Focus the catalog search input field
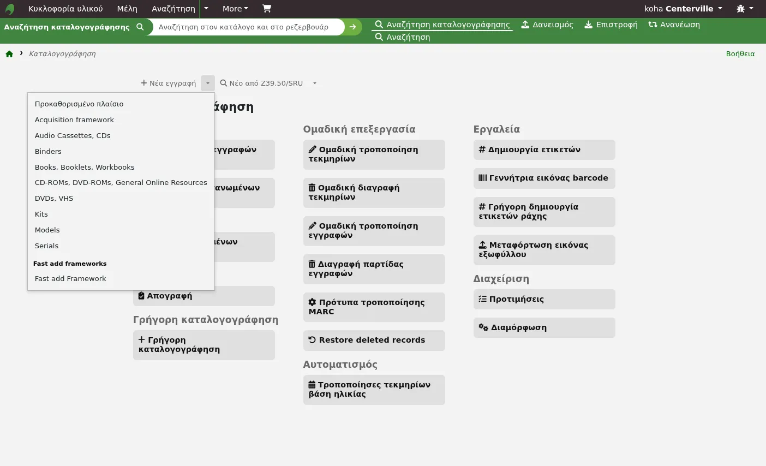Viewport: 766px width, 466px height. pos(248,27)
